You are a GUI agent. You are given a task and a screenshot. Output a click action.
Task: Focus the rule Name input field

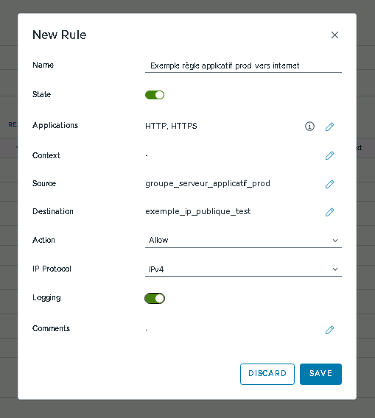point(243,65)
